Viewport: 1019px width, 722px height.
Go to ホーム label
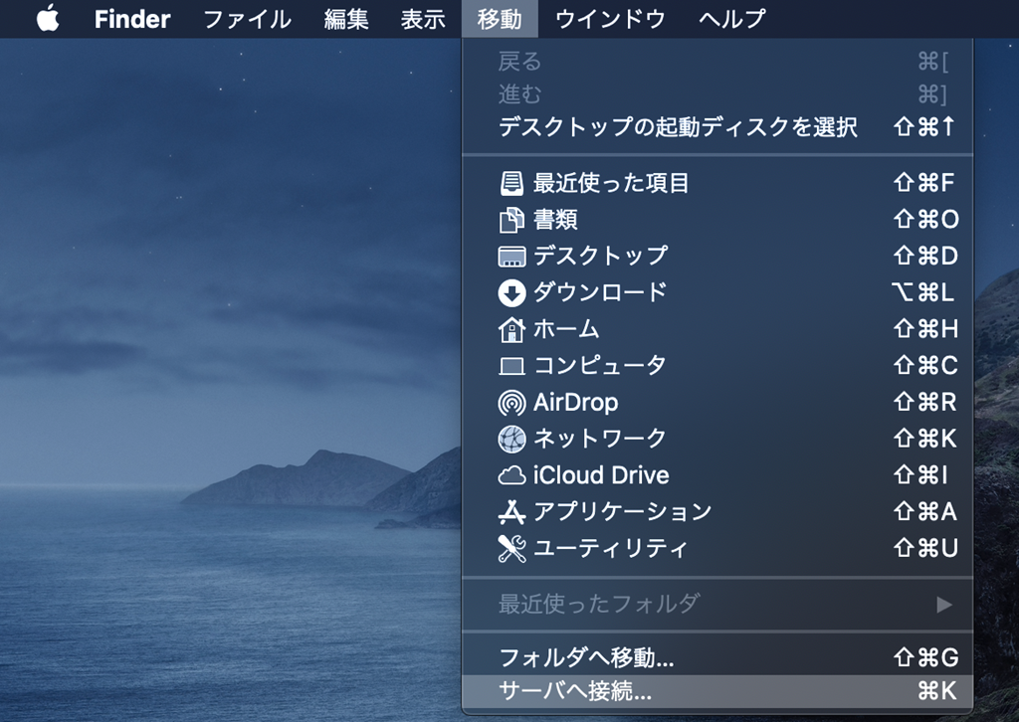point(566,329)
